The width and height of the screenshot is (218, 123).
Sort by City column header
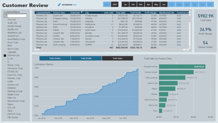tap(87, 13)
